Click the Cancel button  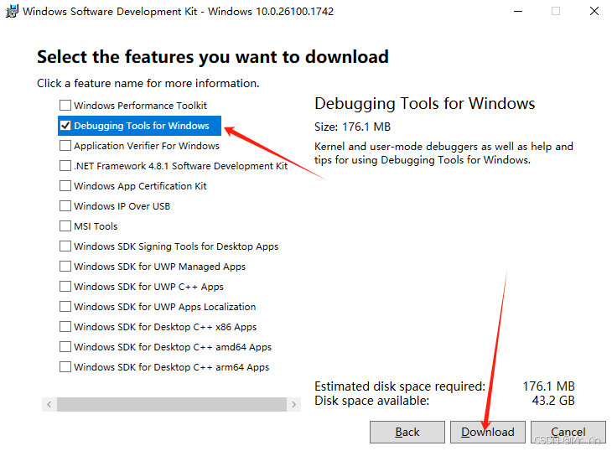[568, 432]
